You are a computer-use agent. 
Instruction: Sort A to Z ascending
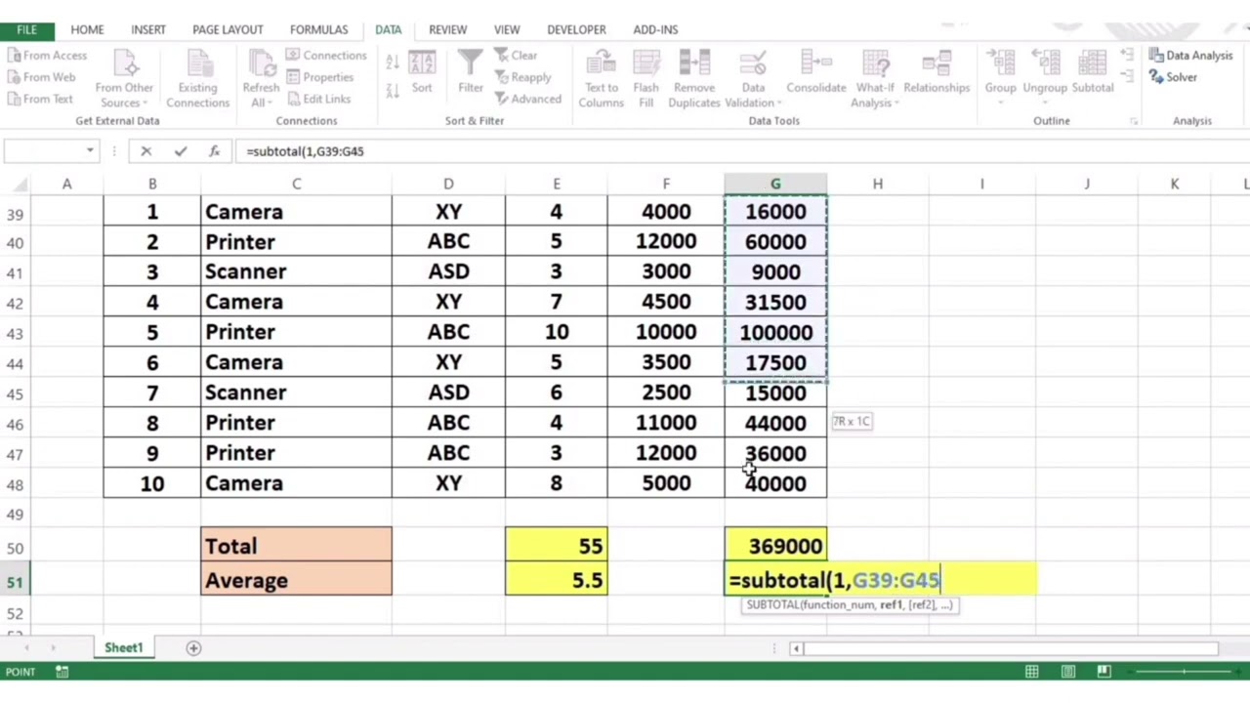pos(393,62)
